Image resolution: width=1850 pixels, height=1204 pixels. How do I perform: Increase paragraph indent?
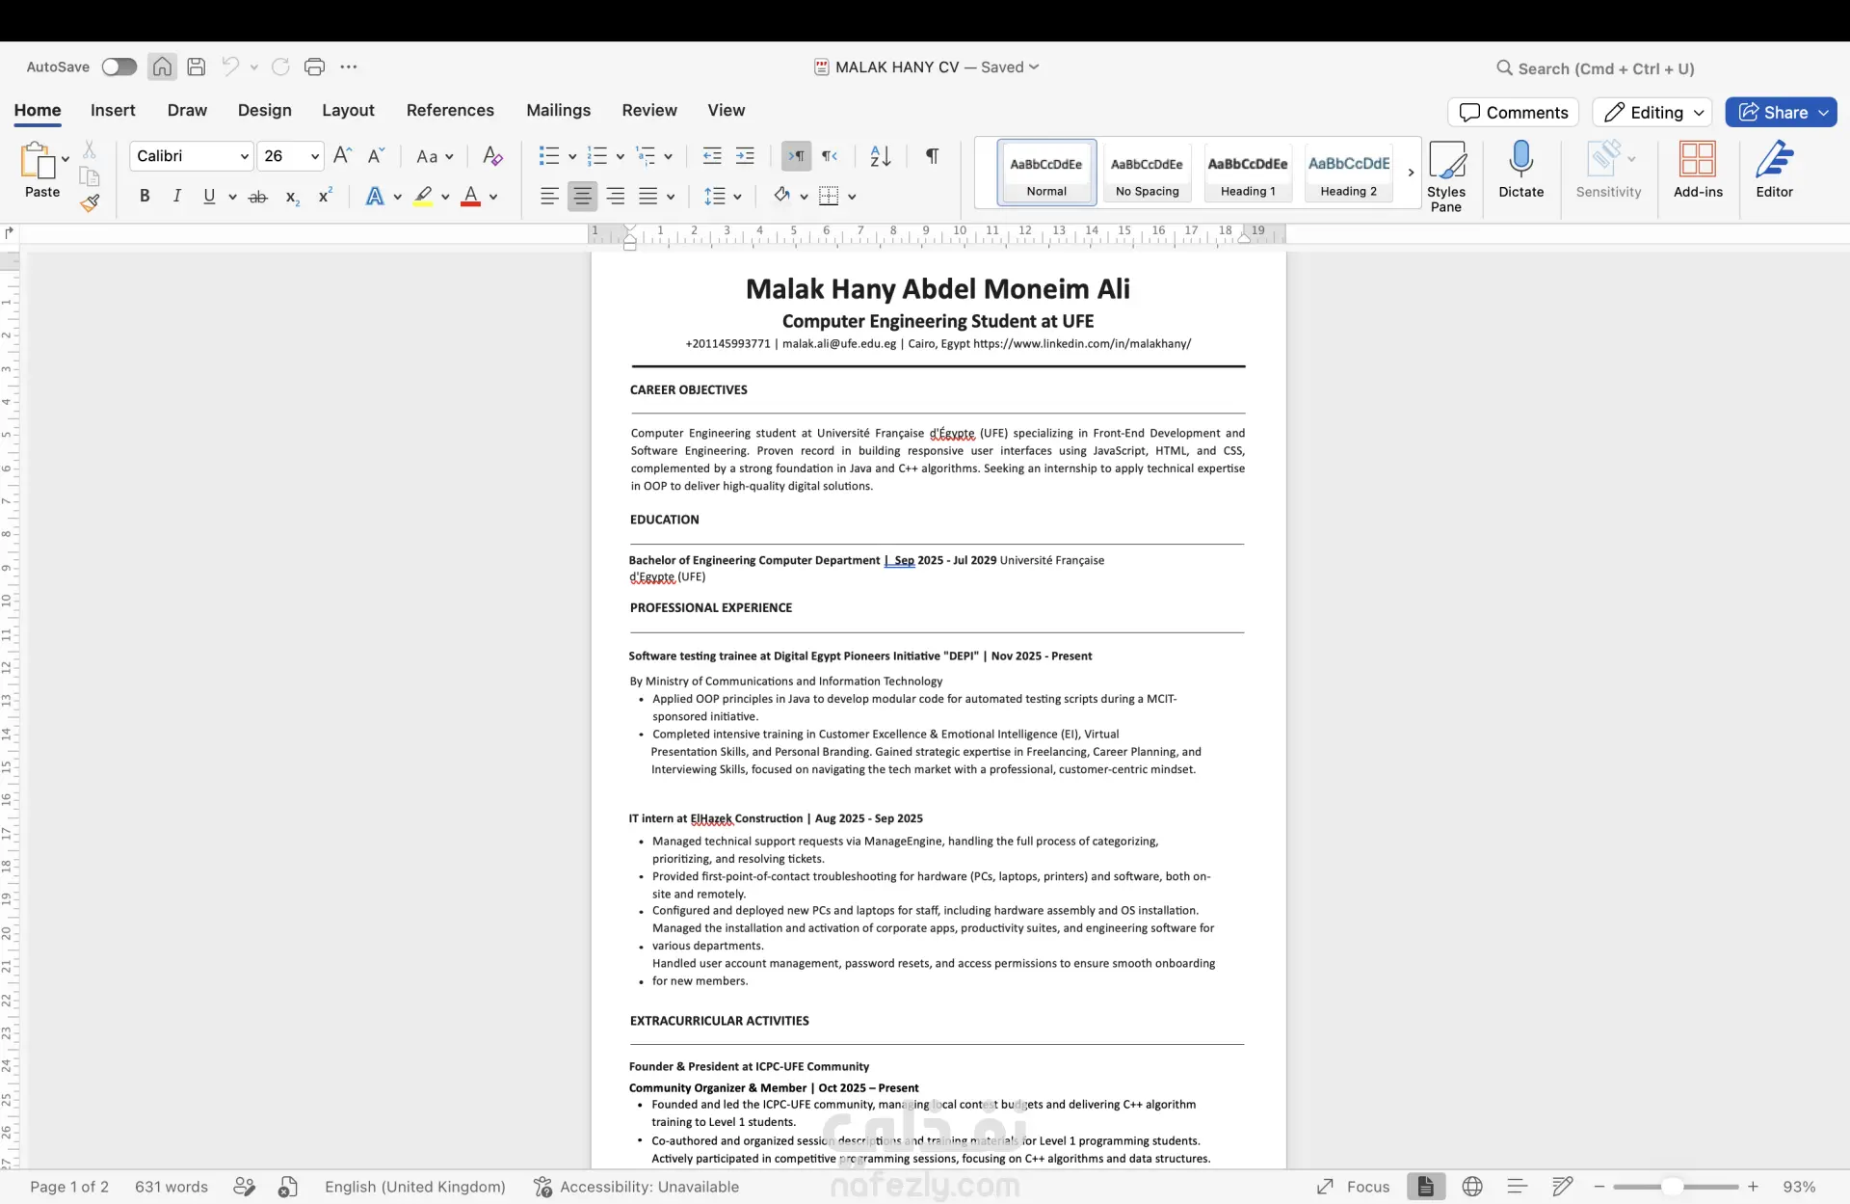point(745,155)
